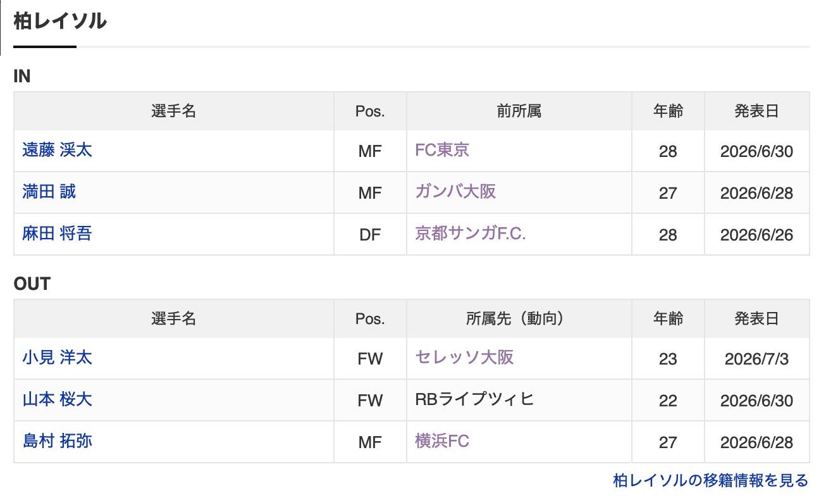Click the 2026/7/3 announcement date cell

[757, 359]
